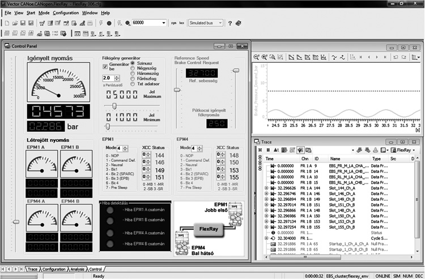Click the period time 2.0 input field
This screenshot has height=279, width=425.
click(108, 78)
